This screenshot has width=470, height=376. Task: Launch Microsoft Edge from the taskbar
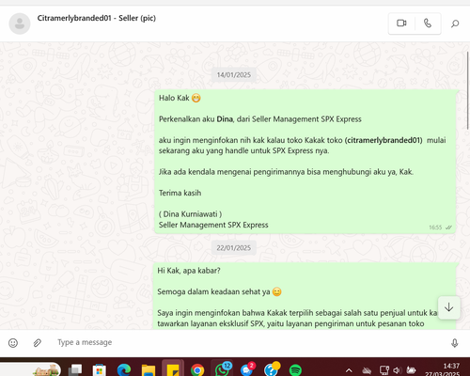click(x=124, y=370)
